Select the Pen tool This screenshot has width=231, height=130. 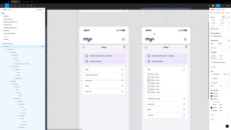click(x=19, y=6)
